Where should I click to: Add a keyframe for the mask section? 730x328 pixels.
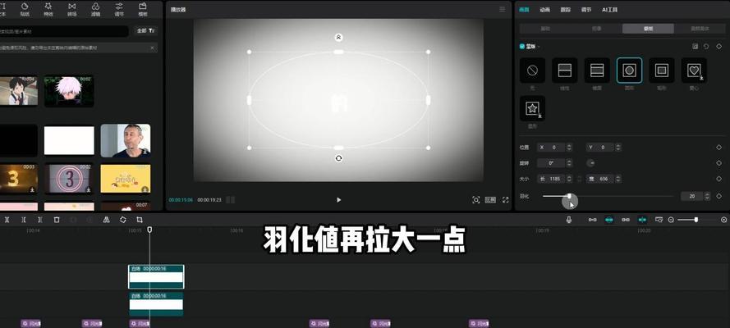point(719,47)
